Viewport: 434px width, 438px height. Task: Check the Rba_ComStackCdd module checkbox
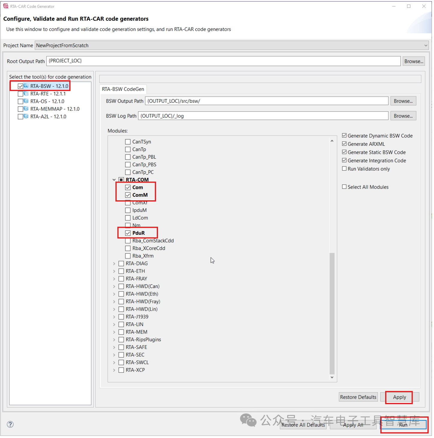[x=128, y=241]
